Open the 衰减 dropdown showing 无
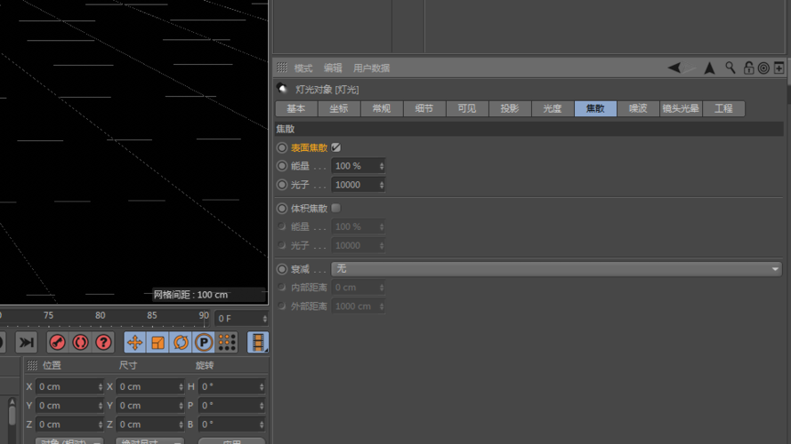Viewport: 791px width, 444px height. point(556,268)
